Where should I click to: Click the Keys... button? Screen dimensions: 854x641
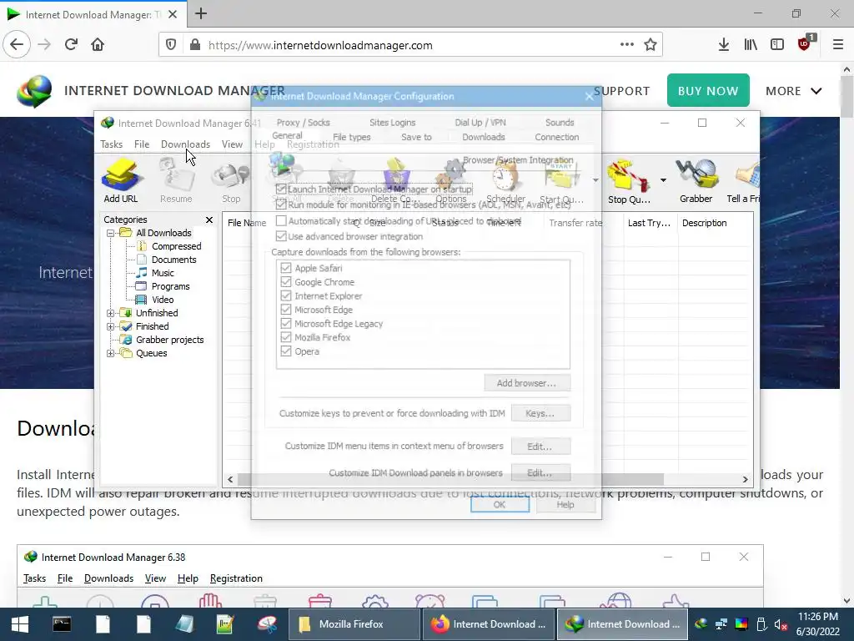[x=540, y=413]
